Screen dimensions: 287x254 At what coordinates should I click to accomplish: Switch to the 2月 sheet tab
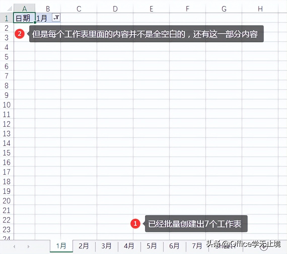tap(84, 246)
